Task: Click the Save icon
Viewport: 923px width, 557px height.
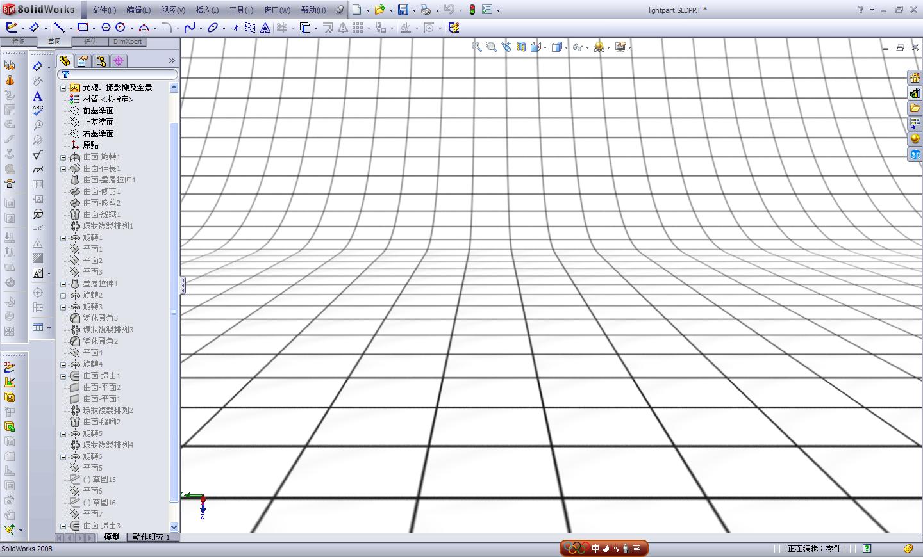Action: pos(403,10)
